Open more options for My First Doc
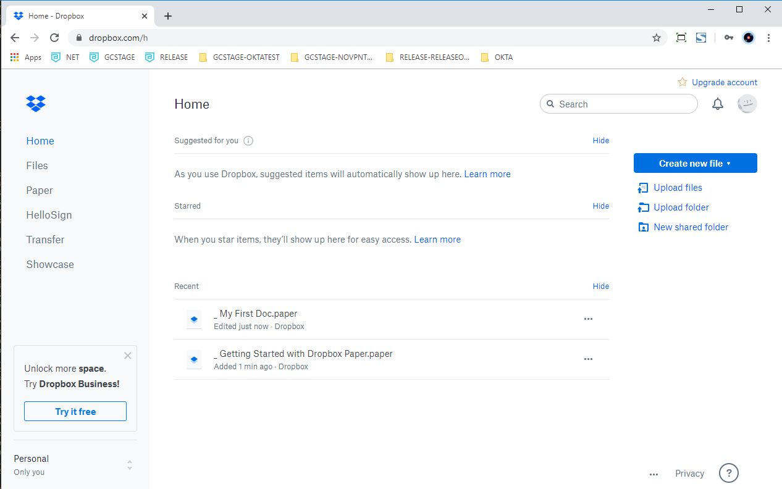Screen dimensions: 782x489 pyautogui.click(x=588, y=319)
